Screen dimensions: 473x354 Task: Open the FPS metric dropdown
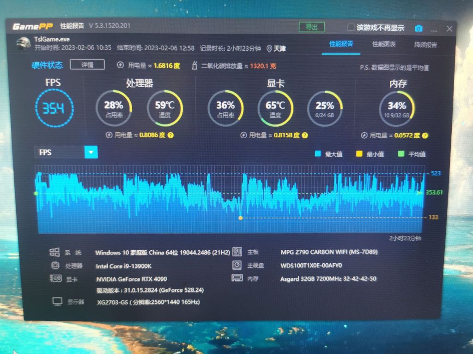(91, 152)
